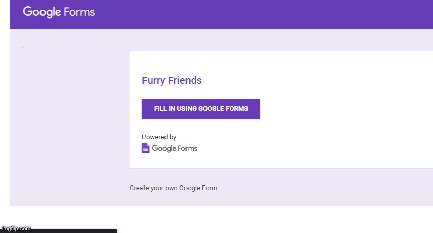The height and width of the screenshot is (233, 433).
Task: Click the Google Forms wordmark below Powered by
Action: tap(175, 148)
